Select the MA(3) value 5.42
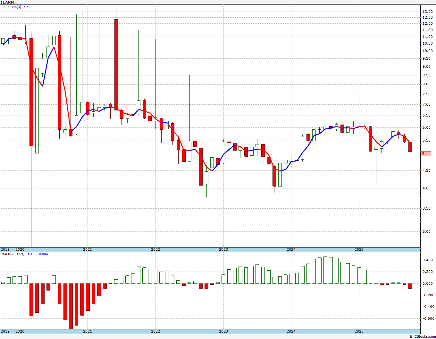This screenshot has height=339, width=436. click(27, 7)
